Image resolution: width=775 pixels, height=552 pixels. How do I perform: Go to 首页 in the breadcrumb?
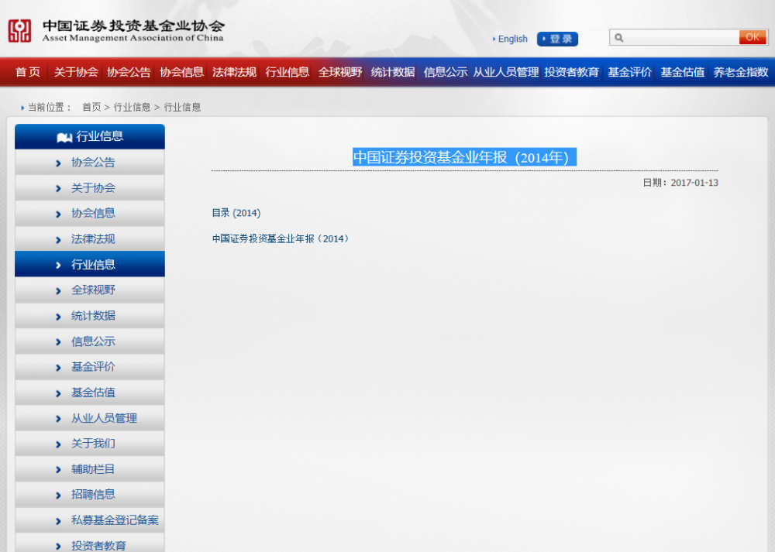91,107
